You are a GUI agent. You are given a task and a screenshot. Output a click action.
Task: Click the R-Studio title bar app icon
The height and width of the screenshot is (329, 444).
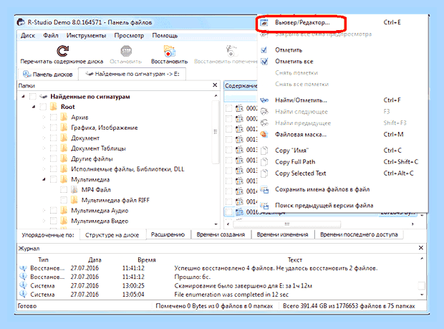(x=21, y=22)
